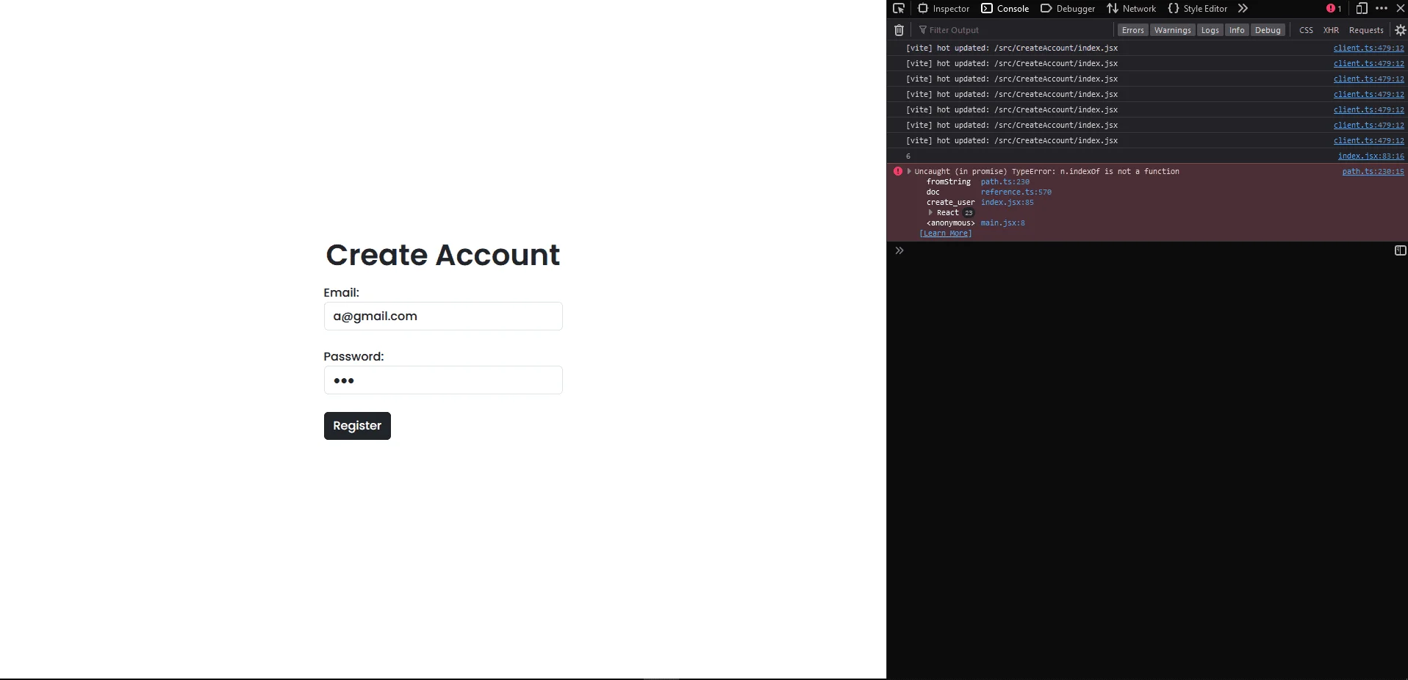Toggle the Debug filter

[x=1268, y=30]
